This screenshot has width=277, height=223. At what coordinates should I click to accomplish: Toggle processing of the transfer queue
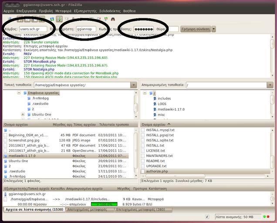point(60,19)
